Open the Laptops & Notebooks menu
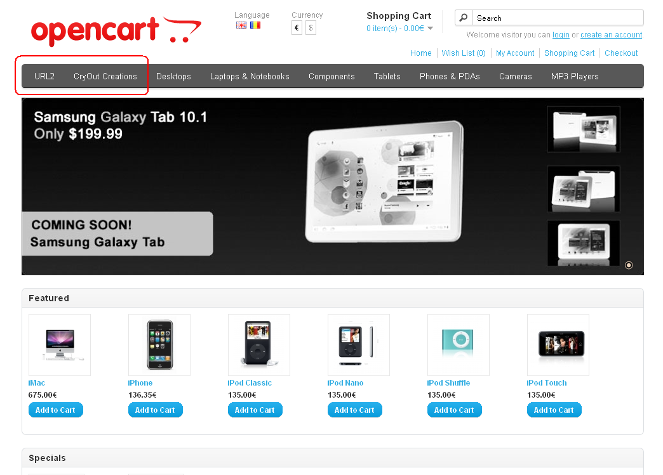This screenshot has height=475, width=663. [250, 77]
